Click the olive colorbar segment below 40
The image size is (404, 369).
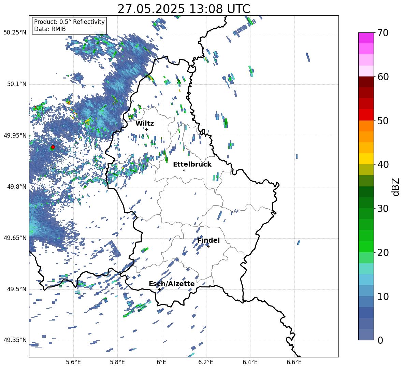pyautogui.click(x=366, y=170)
